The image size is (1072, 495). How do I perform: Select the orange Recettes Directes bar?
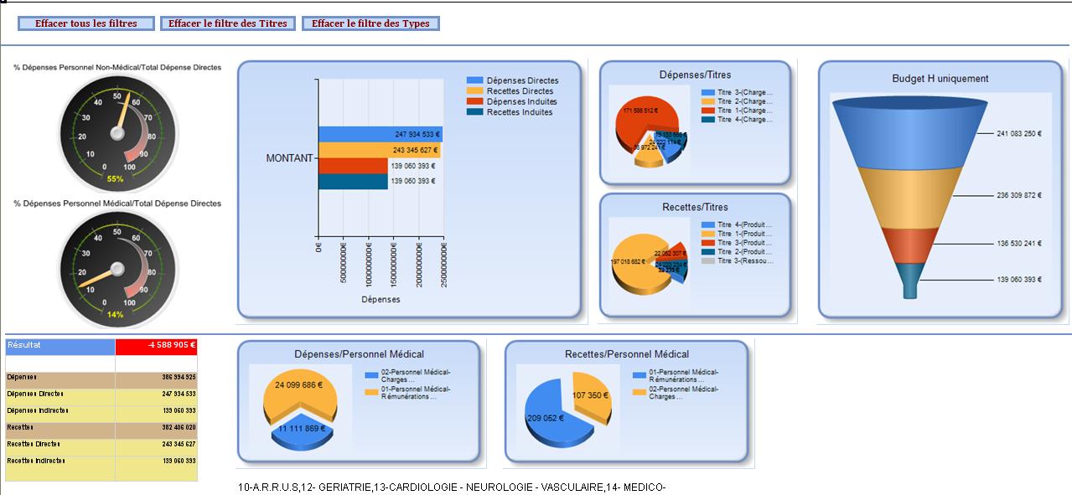380,151
